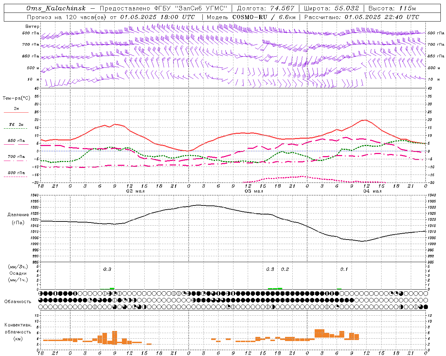Click the longitude value "Долгота: 74.567"
This screenshot has height=356, width=446.
coord(266,8)
